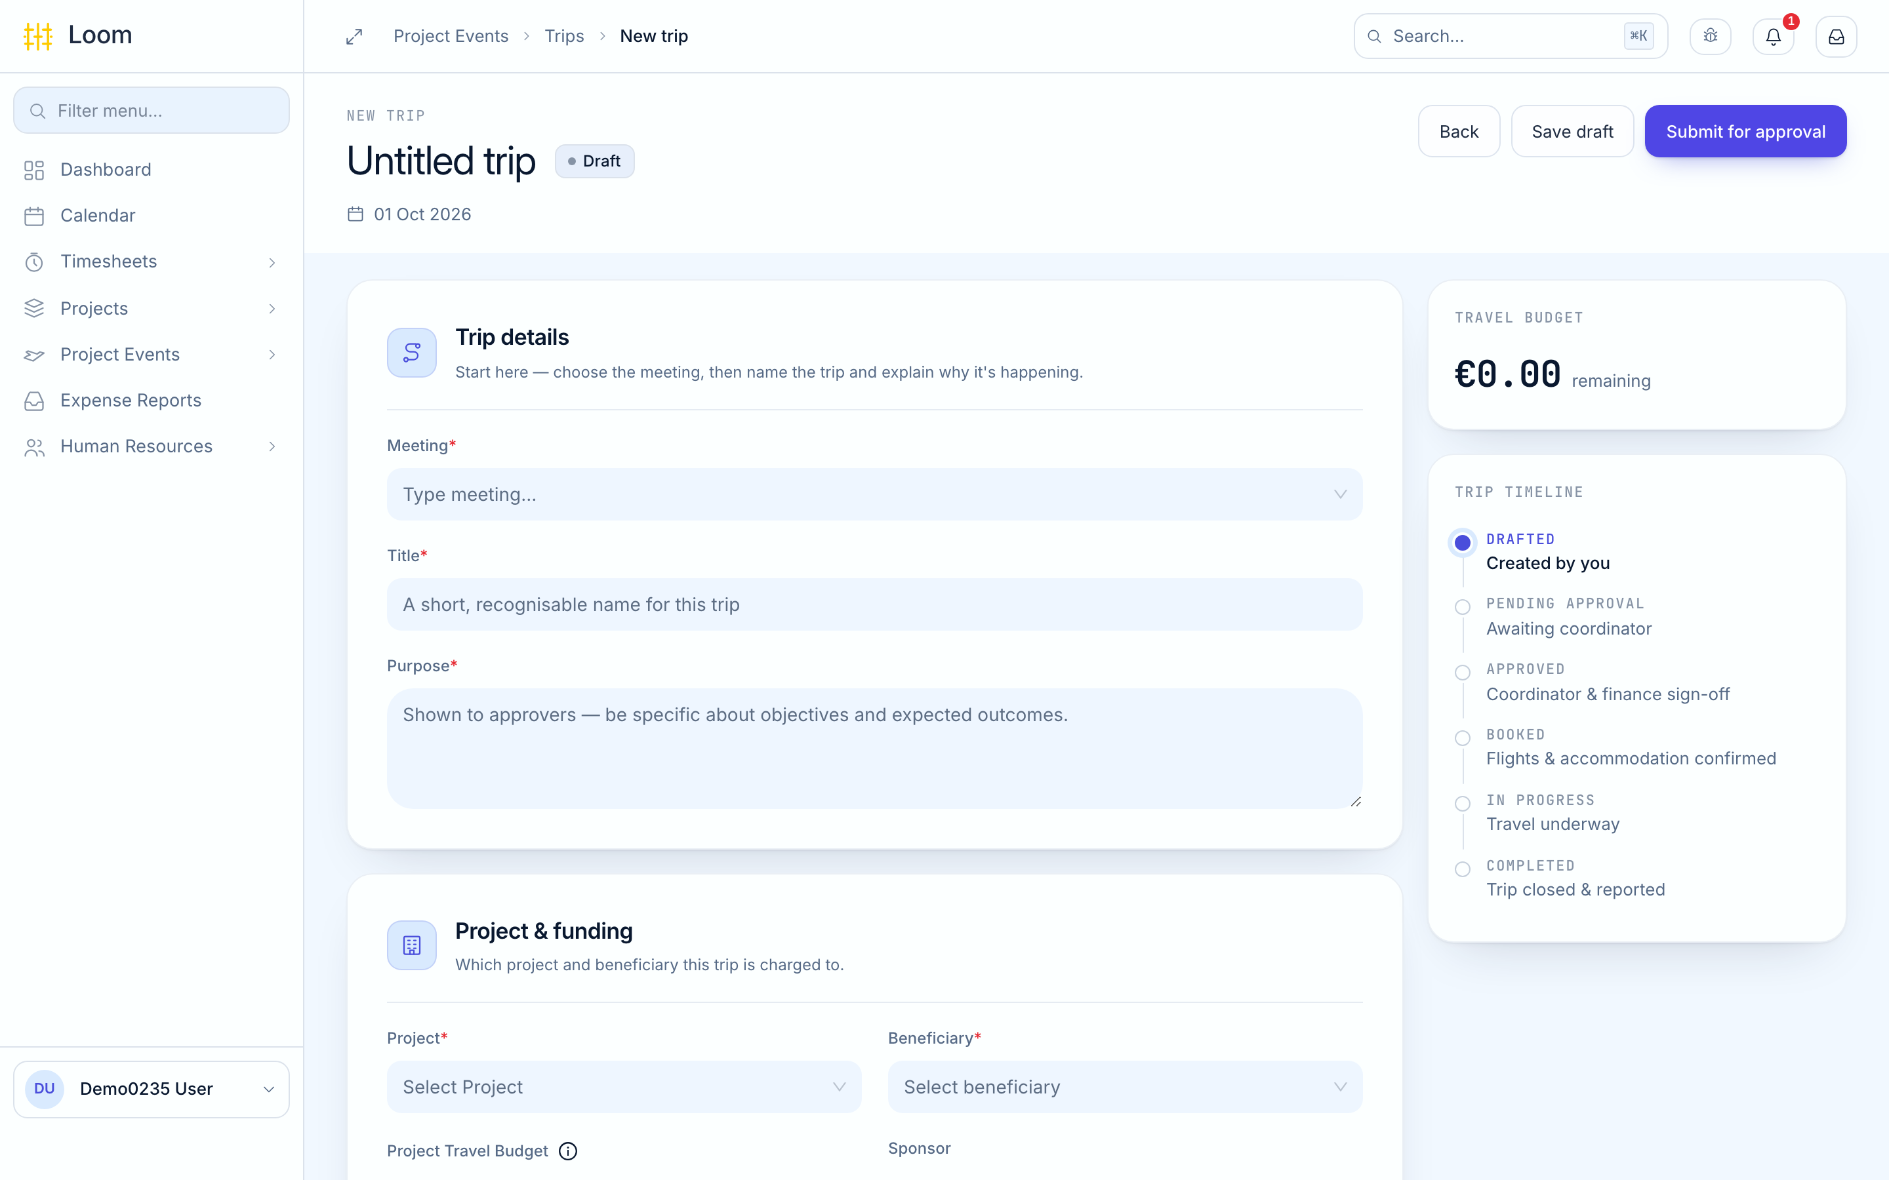1889x1180 pixels.
Task: Click the Project & funding building icon
Action: coord(412,945)
